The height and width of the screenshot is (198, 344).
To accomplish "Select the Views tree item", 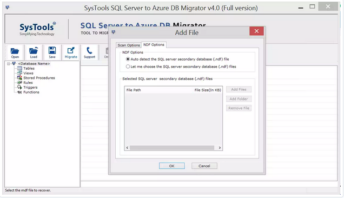I will 28,73.
